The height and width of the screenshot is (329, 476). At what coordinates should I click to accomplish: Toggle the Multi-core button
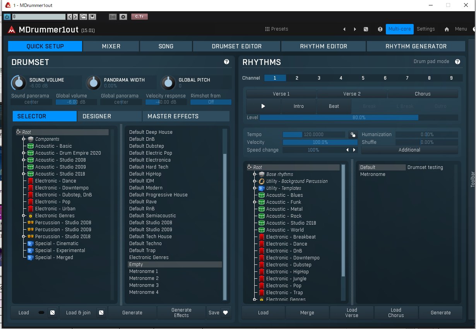399,29
